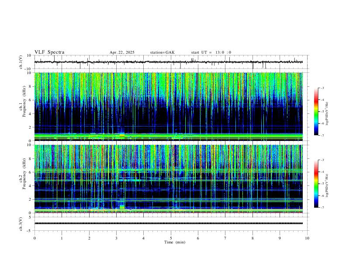Click the "-7" tick of ch.2 colorbar
The image size is (346, 267).
point(322,207)
